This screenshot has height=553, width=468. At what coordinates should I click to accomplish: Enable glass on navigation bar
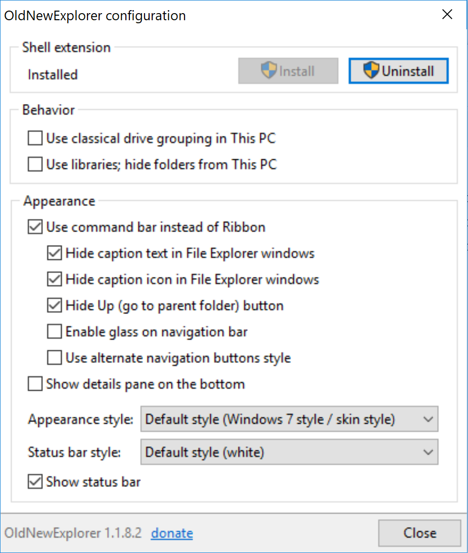pos(55,332)
